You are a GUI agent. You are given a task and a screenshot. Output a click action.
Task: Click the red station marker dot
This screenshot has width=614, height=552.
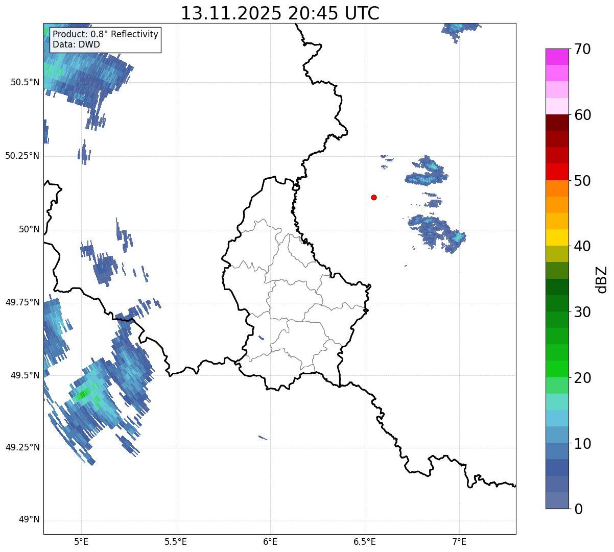click(374, 197)
